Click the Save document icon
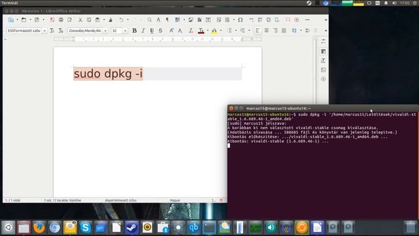 click(x=37, y=20)
